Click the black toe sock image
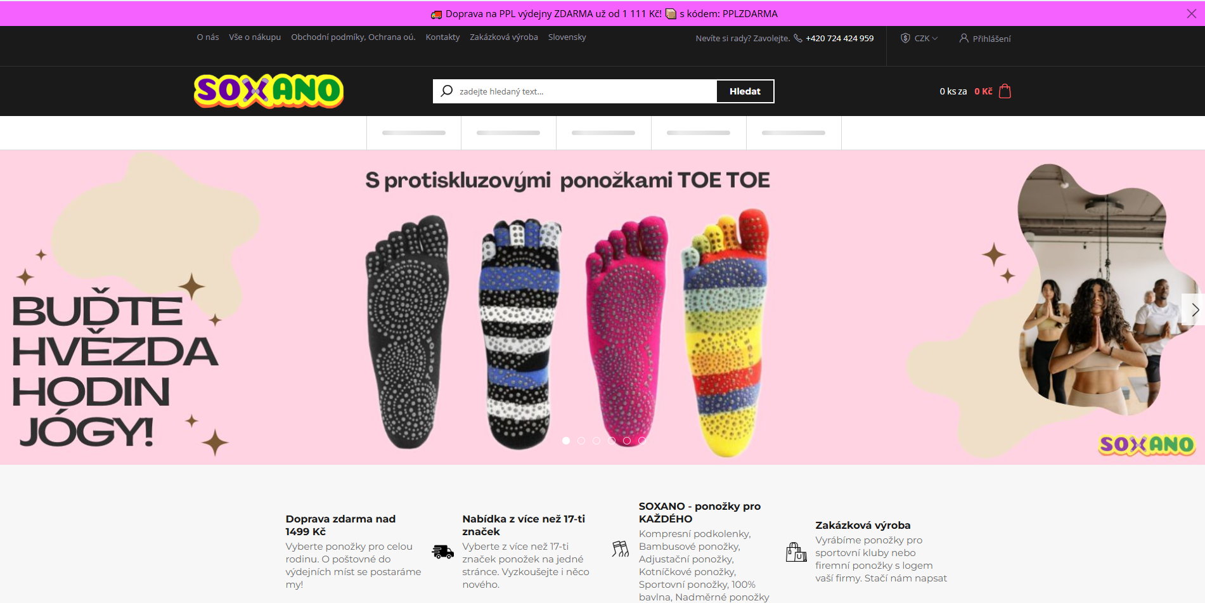Image resolution: width=1205 pixels, height=603 pixels. click(408, 332)
